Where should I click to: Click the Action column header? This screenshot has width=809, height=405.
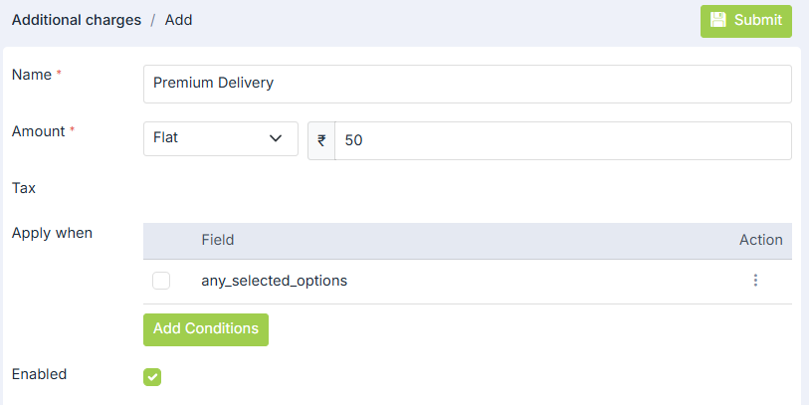coord(760,240)
